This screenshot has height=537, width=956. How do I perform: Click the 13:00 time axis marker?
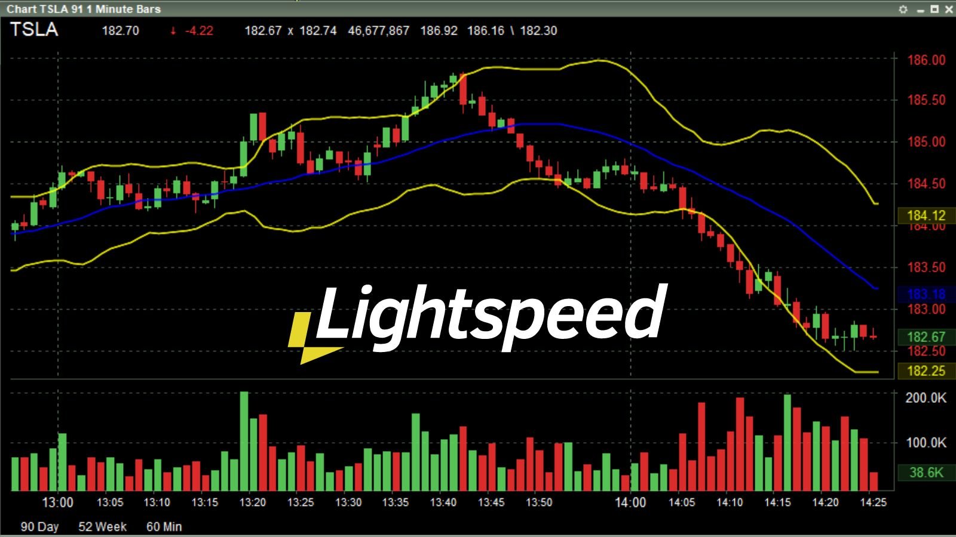pos(57,502)
